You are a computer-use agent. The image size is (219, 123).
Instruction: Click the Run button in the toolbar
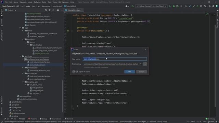170,6
